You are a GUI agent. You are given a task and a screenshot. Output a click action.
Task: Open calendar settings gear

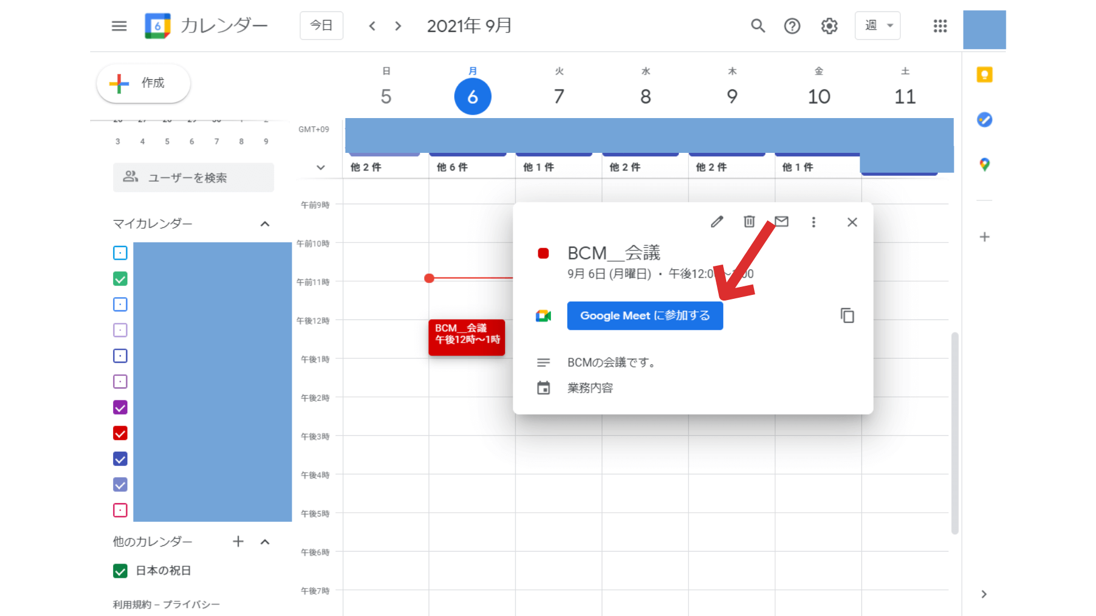click(x=829, y=26)
